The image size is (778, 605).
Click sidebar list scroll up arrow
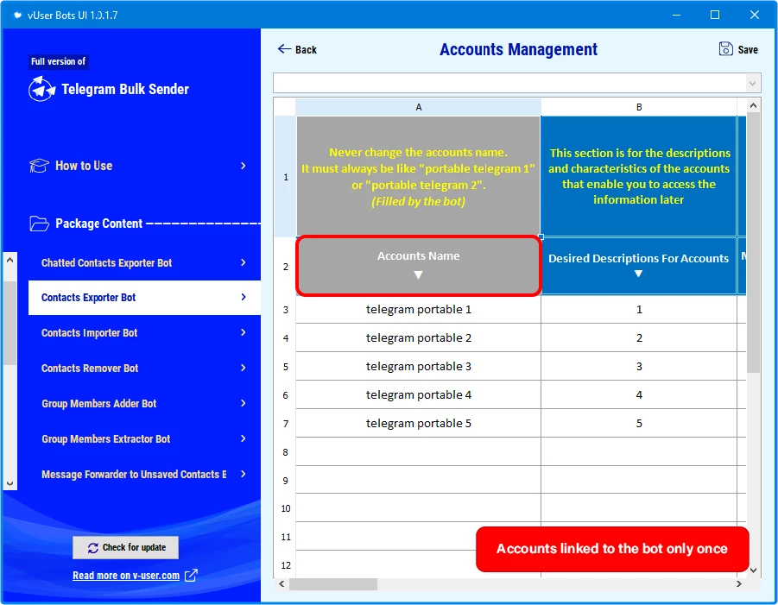[x=9, y=260]
